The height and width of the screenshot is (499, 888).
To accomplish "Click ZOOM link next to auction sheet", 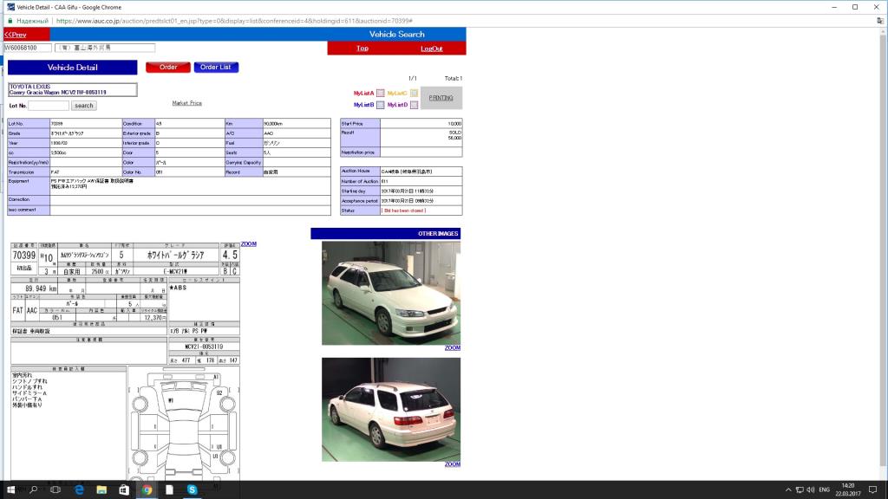I will (x=249, y=243).
